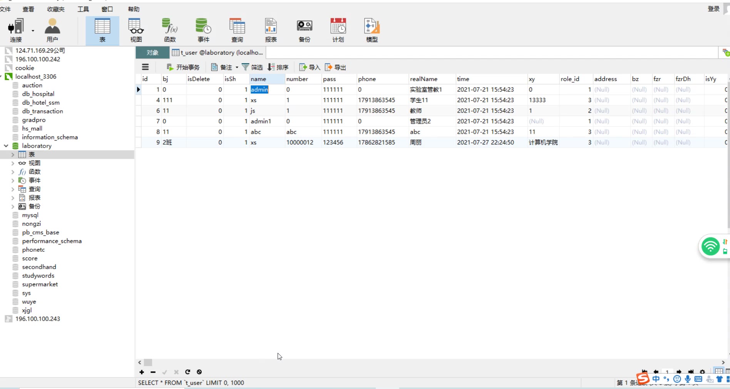Screen dimensions: 730x389
Task: Open the 帮助 menu
Action: pyautogui.click(x=134, y=9)
